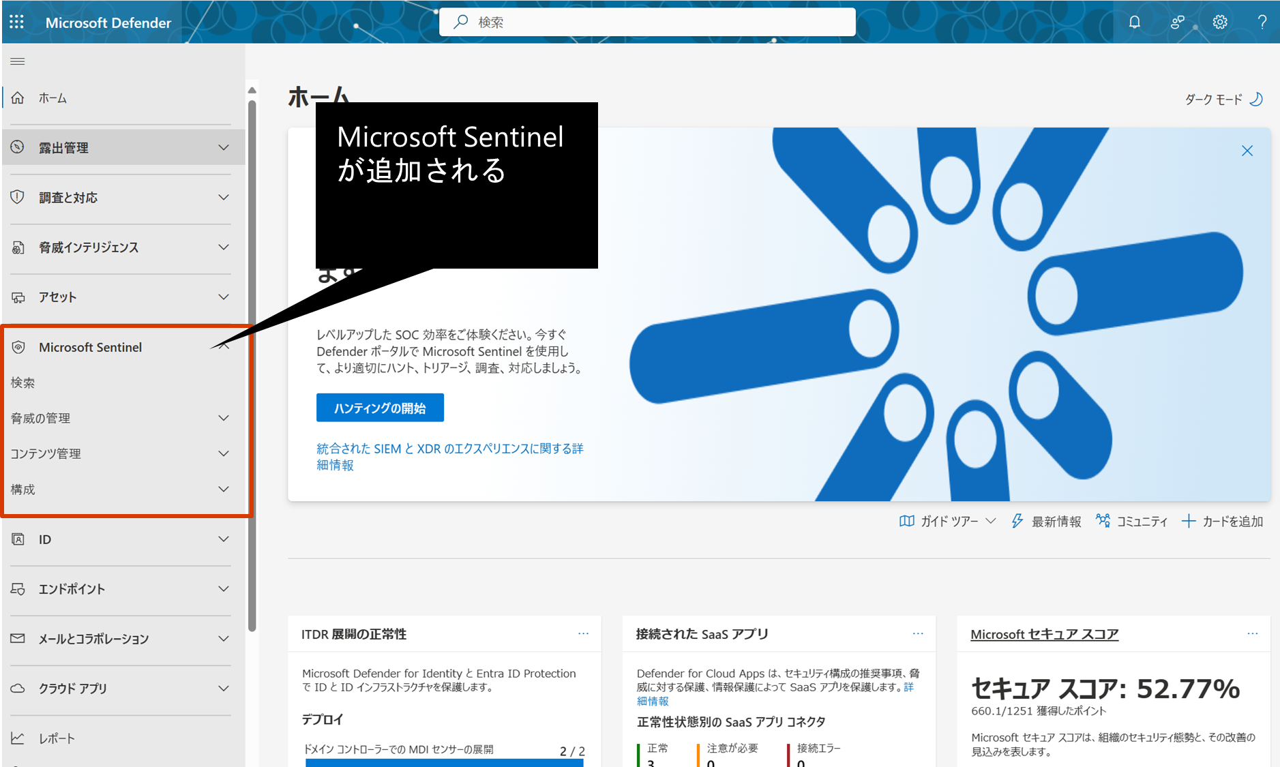
Task: Click the top 検索 search field
Action: click(646, 21)
